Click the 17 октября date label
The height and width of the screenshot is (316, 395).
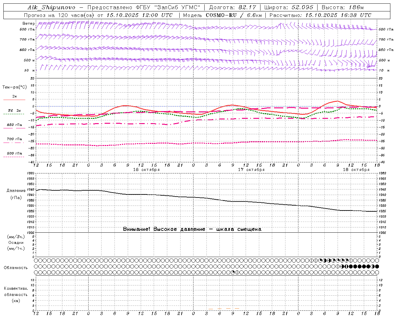point(251,170)
